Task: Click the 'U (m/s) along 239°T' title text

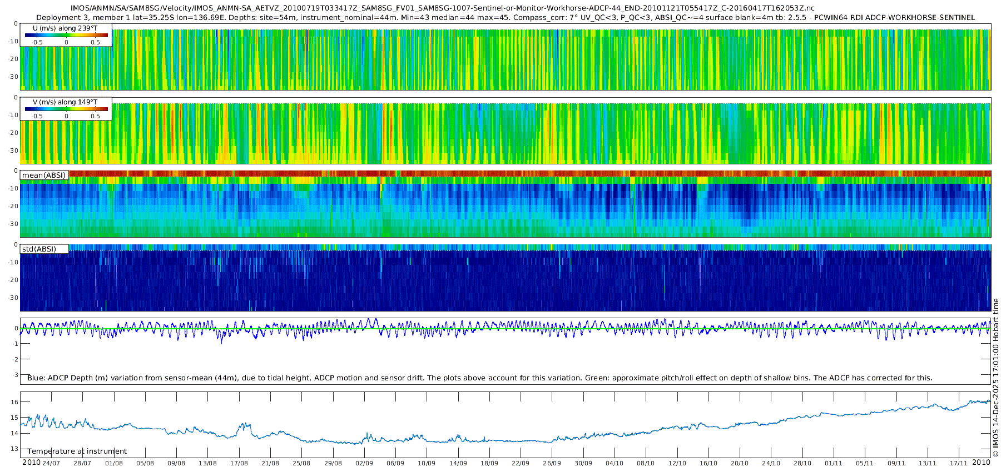Action: pyautogui.click(x=65, y=28)
